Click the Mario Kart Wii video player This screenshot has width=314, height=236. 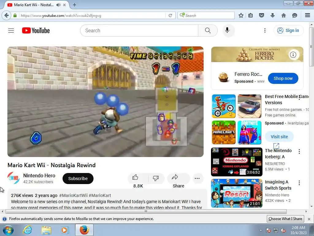click(x=105, y=102)
